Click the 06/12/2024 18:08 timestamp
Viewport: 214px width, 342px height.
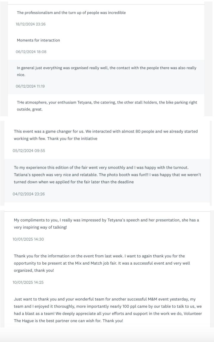31,52
